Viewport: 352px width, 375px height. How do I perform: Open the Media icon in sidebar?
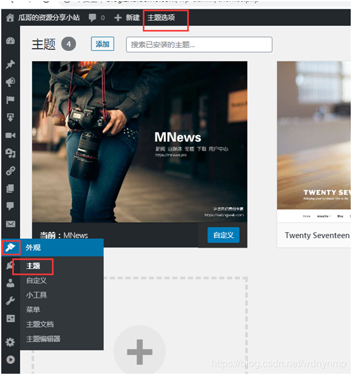click(10, 153)
